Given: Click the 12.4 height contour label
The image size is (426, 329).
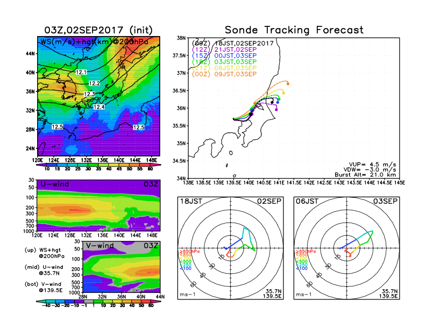Looking at the screenshot, I should pos(99,107).
